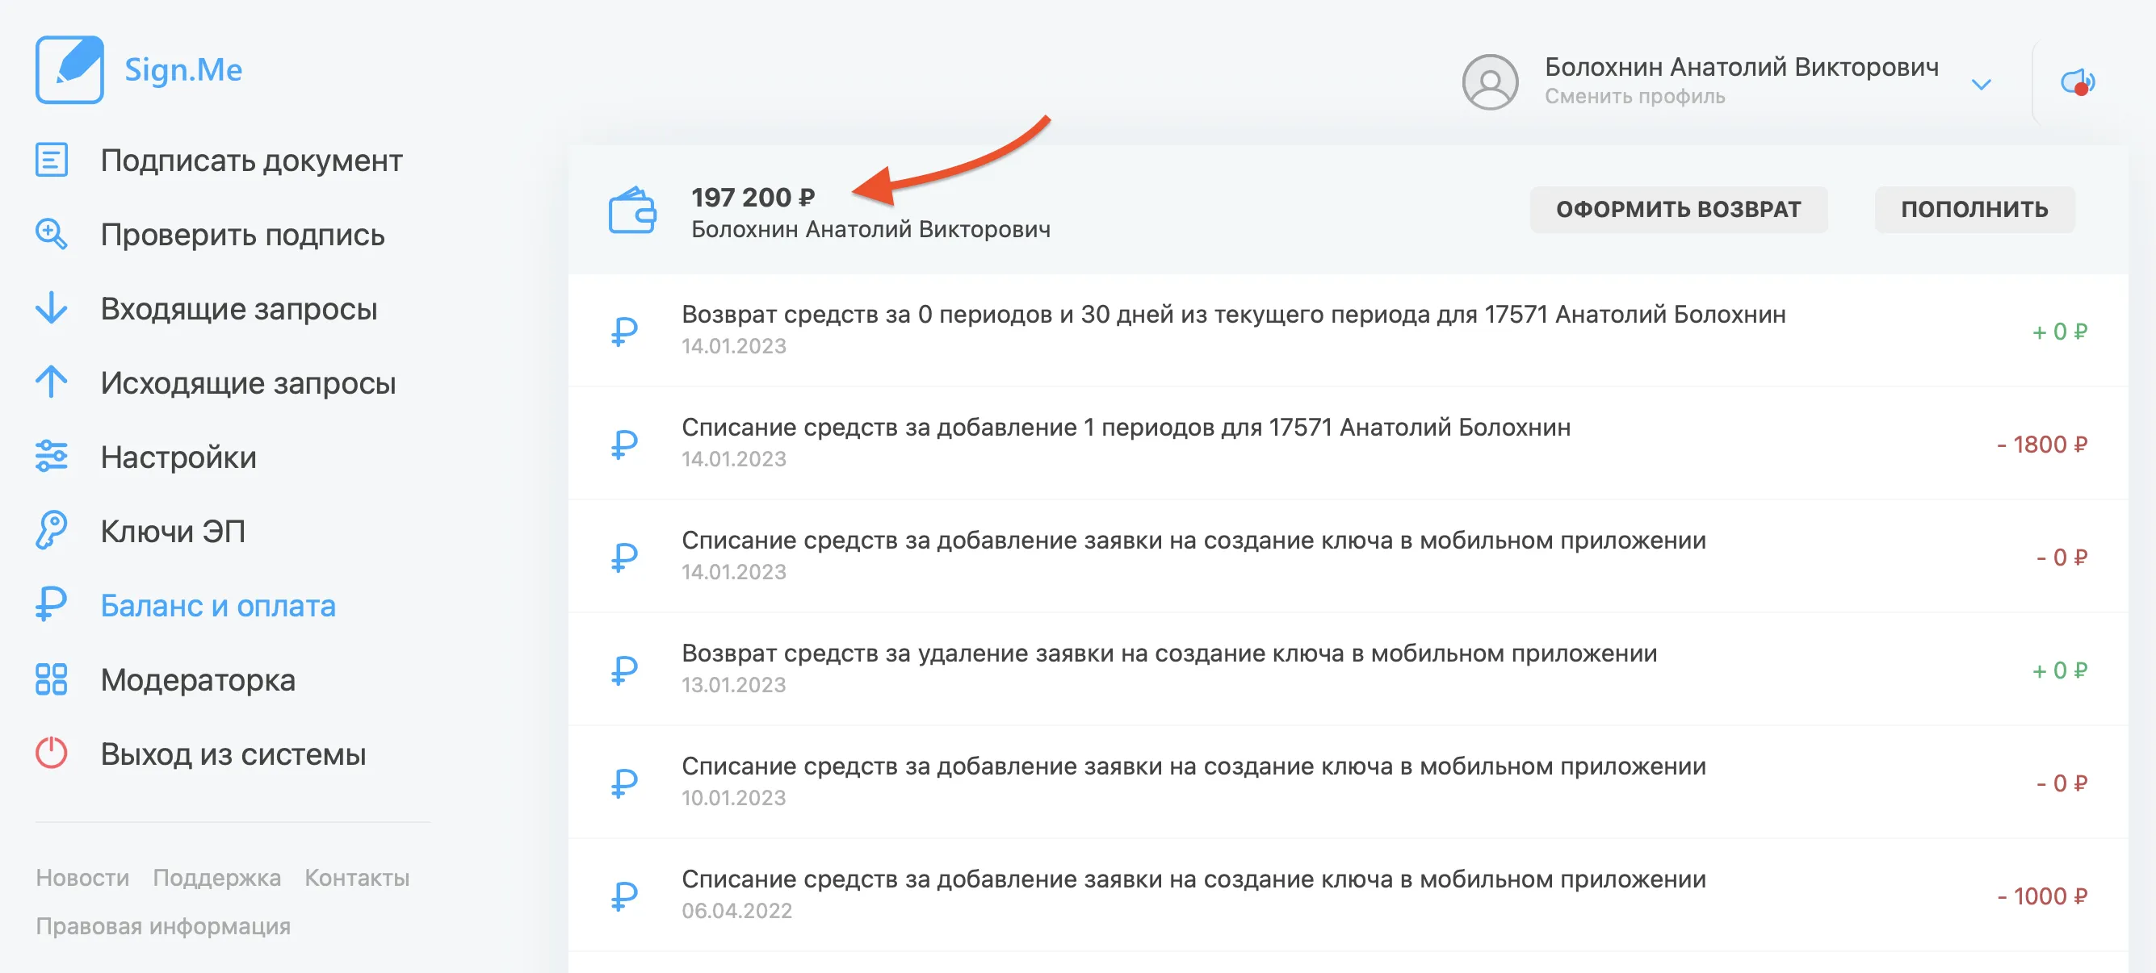Click the user avatar icon in header
Viewport: 2156px width, 973px height.
coord(1490,82)
